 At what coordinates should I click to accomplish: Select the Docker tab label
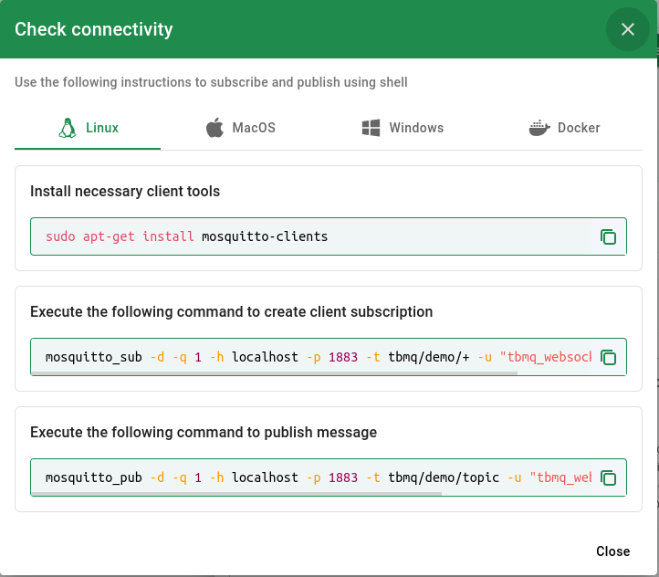pyautogui.click(x=579, y=128)
